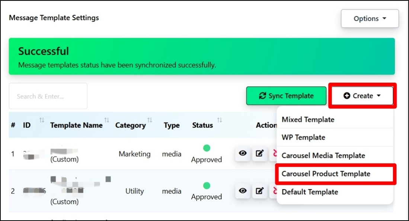Sort by the Status column arrows
Image resolution: width=409 pixels, height=221 pixels.
pos(220,120)
